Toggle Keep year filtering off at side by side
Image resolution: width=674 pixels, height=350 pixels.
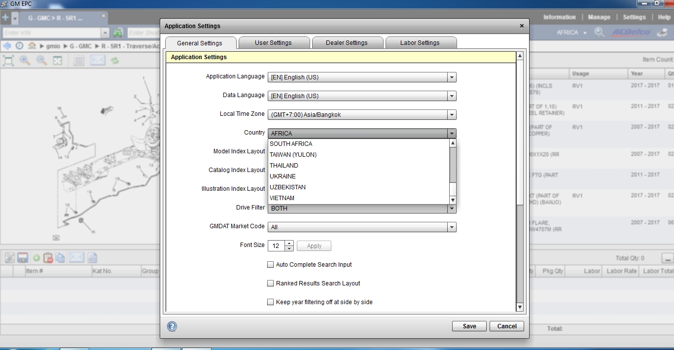[270, 302]
